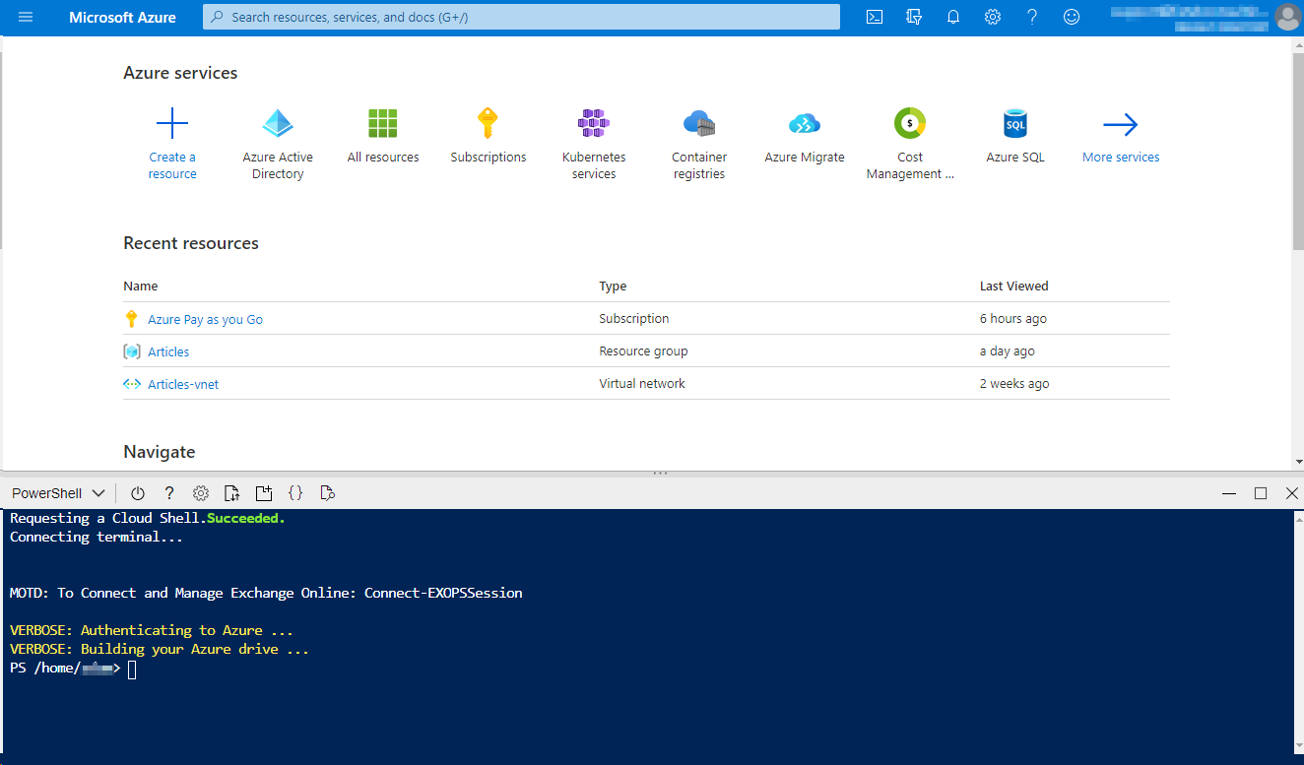
Task: Open Container registries
Action: (699, 124)
